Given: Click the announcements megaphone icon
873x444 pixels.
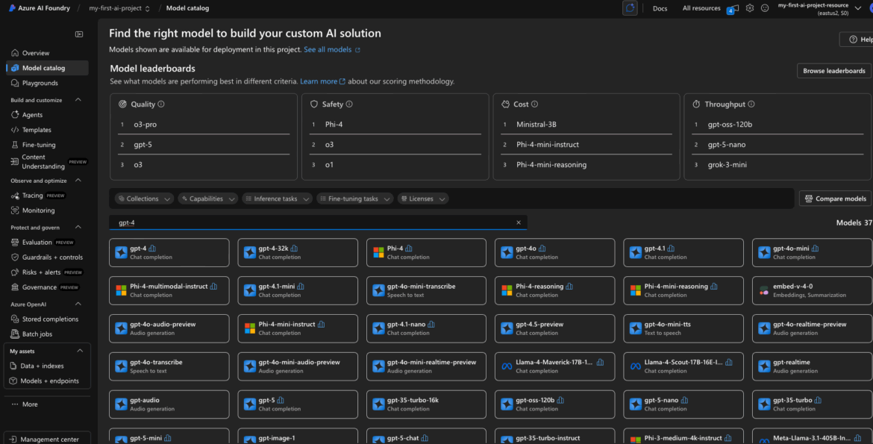Looking at the screenshot, I should (x=735, y=8).
